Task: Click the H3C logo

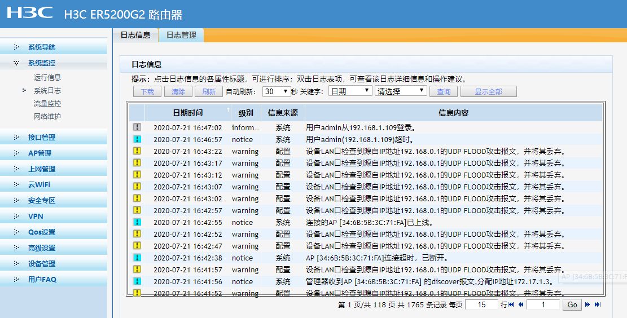Action: 30,12
